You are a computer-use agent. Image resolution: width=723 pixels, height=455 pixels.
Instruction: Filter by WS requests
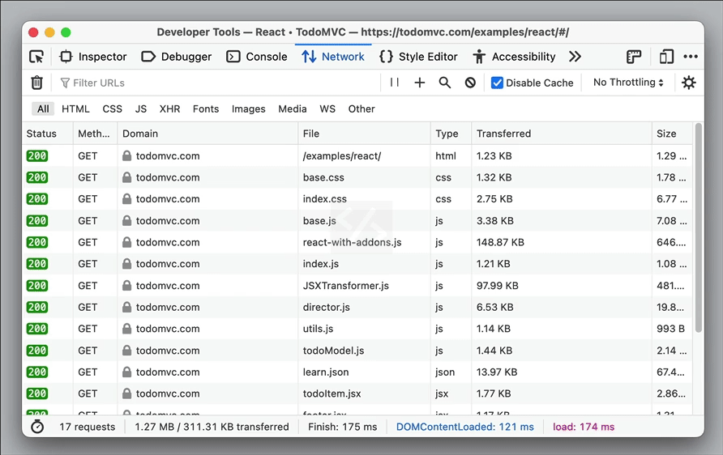pos(327,109)
